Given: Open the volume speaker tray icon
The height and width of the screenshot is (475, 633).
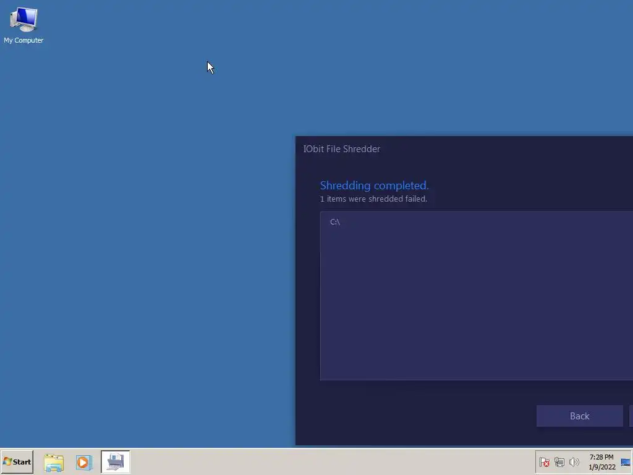Looking at the screenshot, I should (x=574, y=462).
